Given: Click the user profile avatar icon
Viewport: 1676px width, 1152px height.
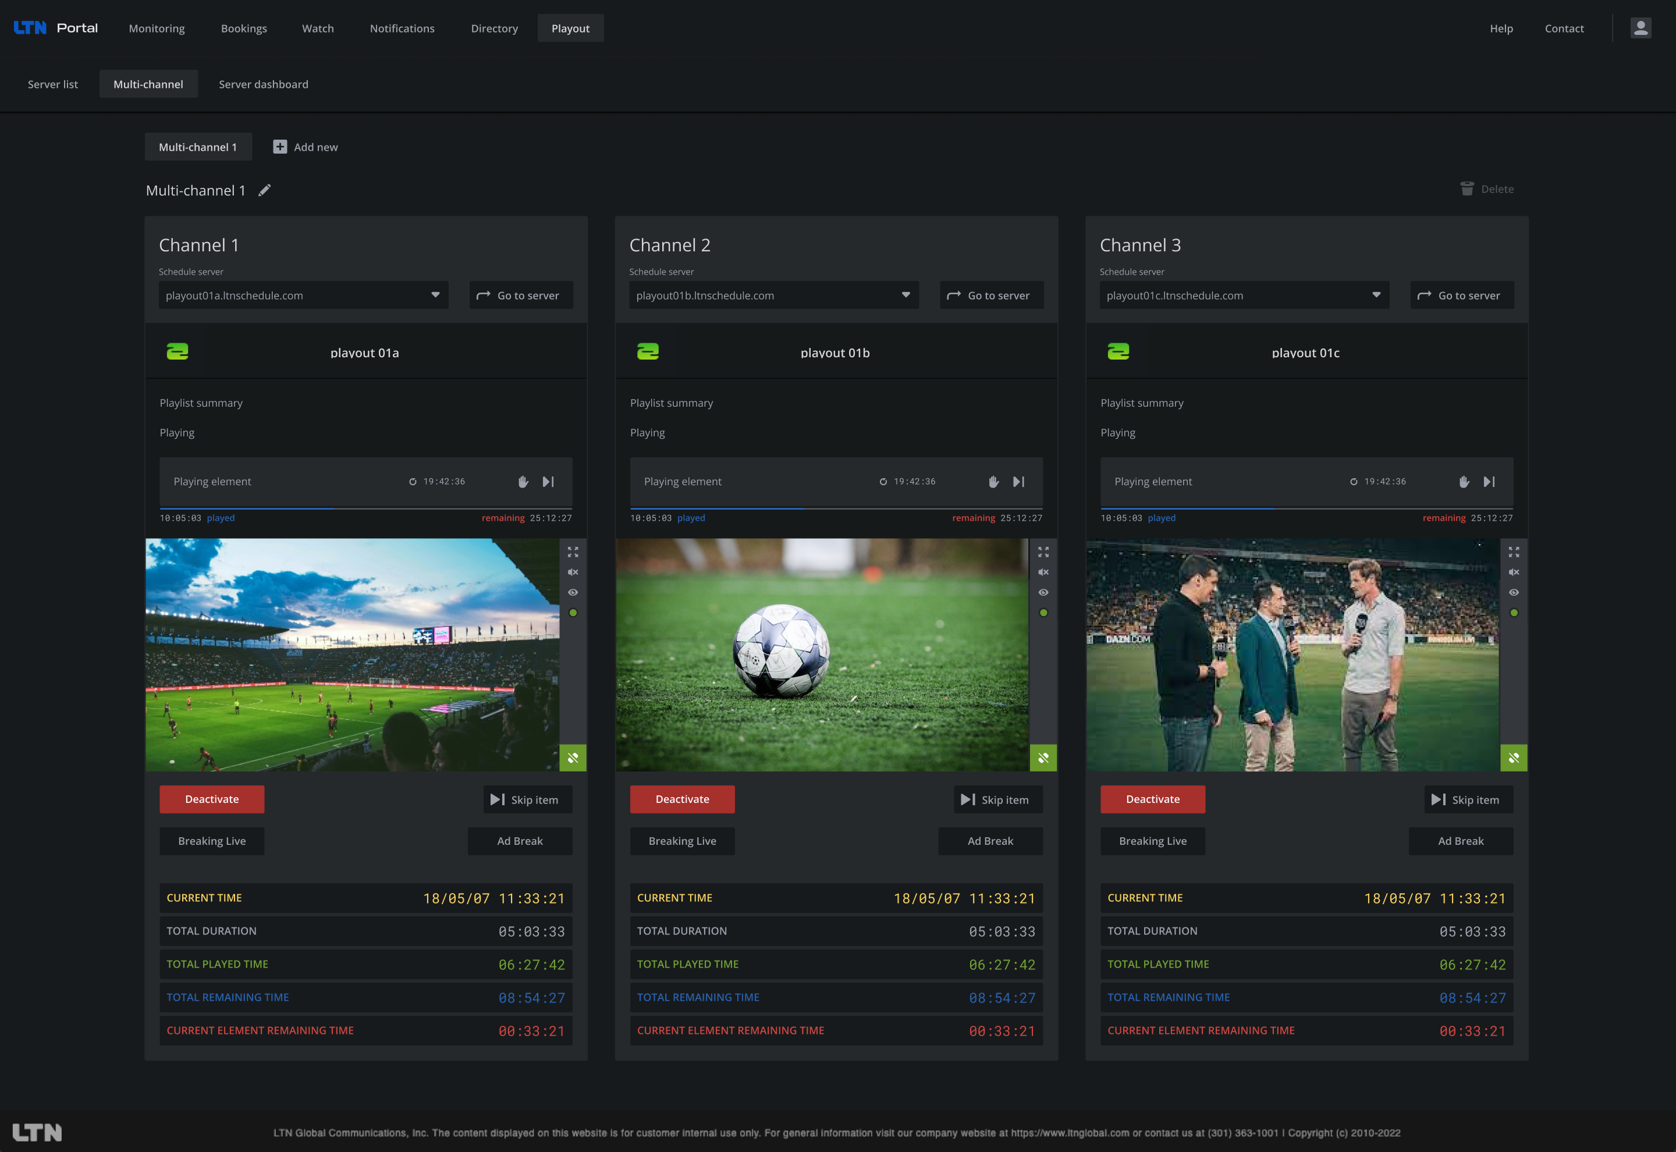Looking at the screenshot, I should (1640, 28).
